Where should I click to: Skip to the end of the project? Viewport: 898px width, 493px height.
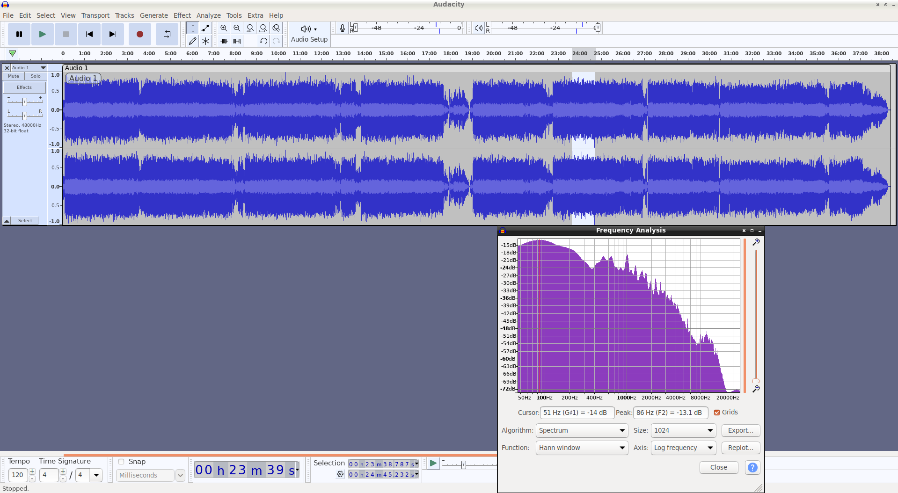113,34
